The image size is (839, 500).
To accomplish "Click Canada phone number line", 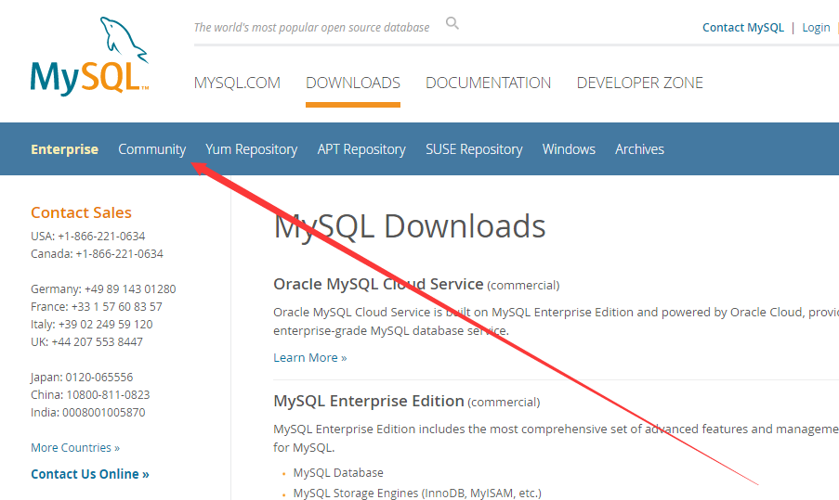I will [x=97, y=254].
